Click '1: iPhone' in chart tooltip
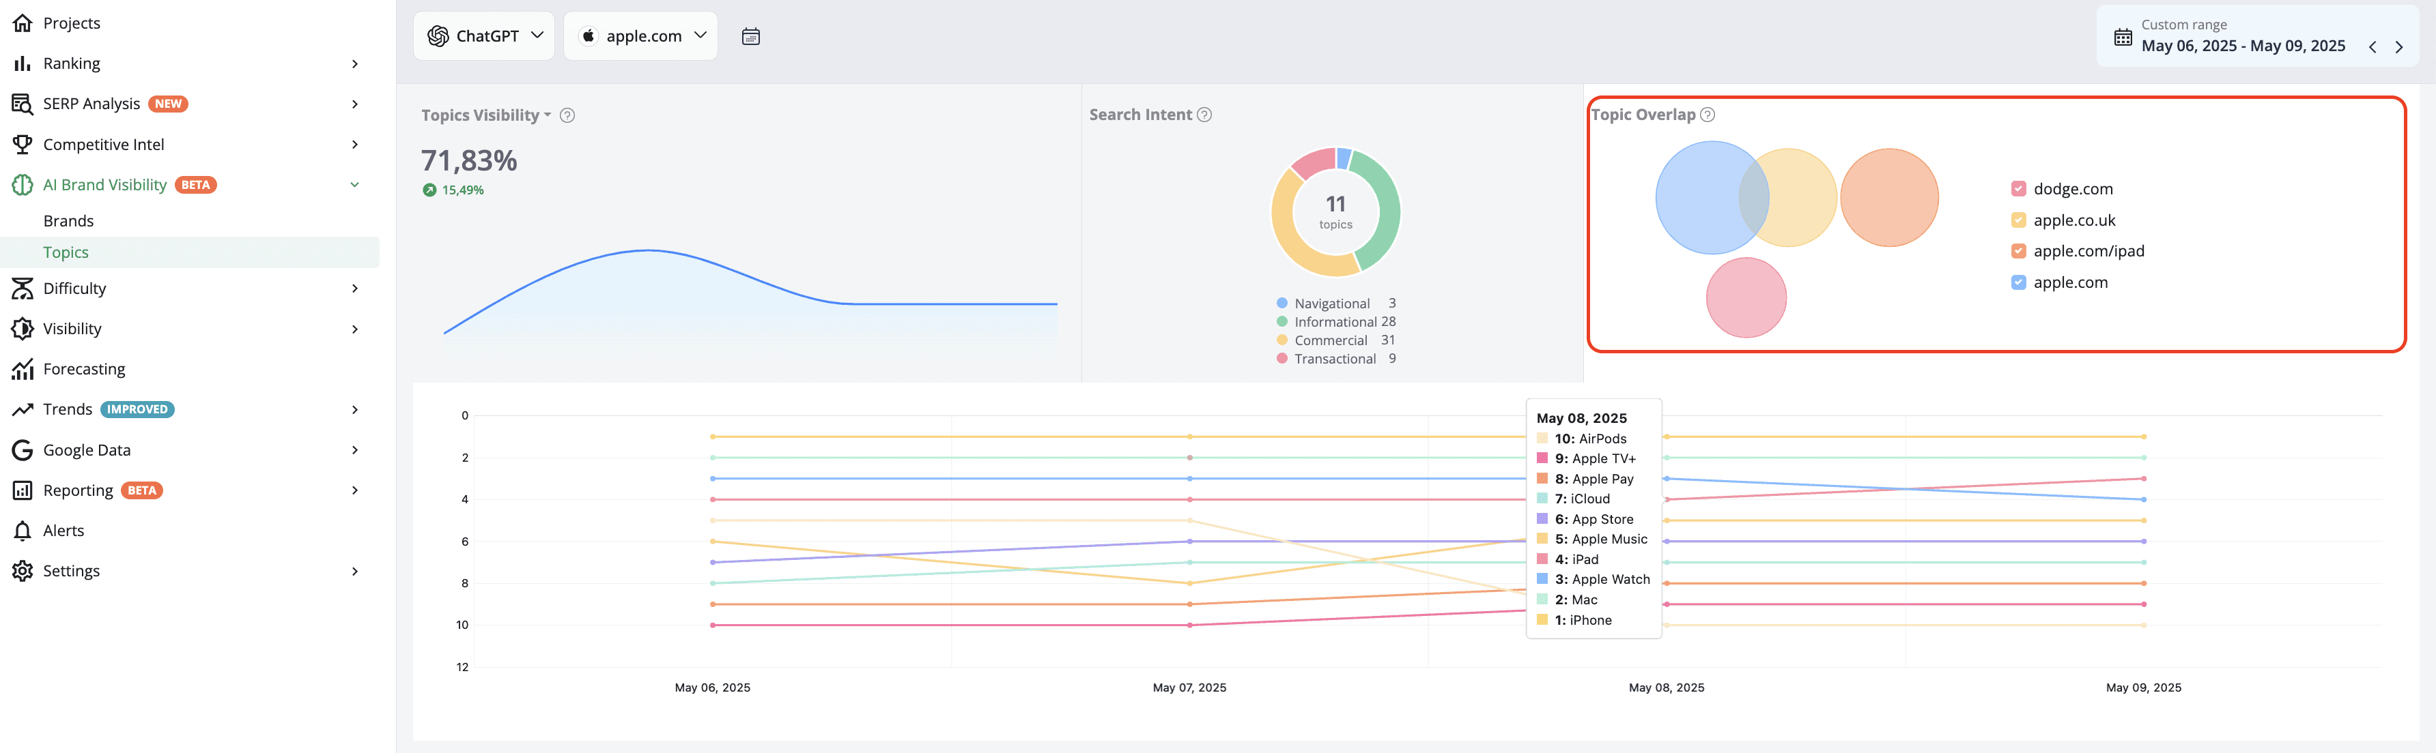Image resolution: width=2436 pixels, height=753 pixels. pyautogui.click(x=1583, y=621)
